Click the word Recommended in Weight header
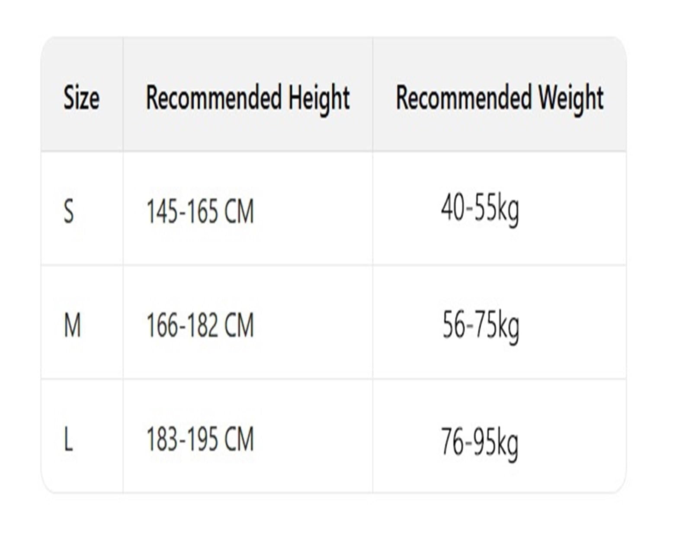 click(x=464, y=97)
